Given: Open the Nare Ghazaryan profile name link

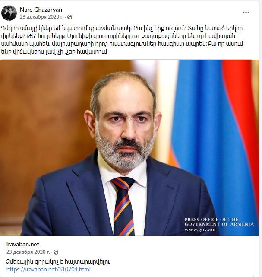Looking at the screenshot, I should [x=41, y=10].
